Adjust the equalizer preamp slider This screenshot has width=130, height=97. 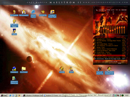pyautogui.click(x=96, y=29)
